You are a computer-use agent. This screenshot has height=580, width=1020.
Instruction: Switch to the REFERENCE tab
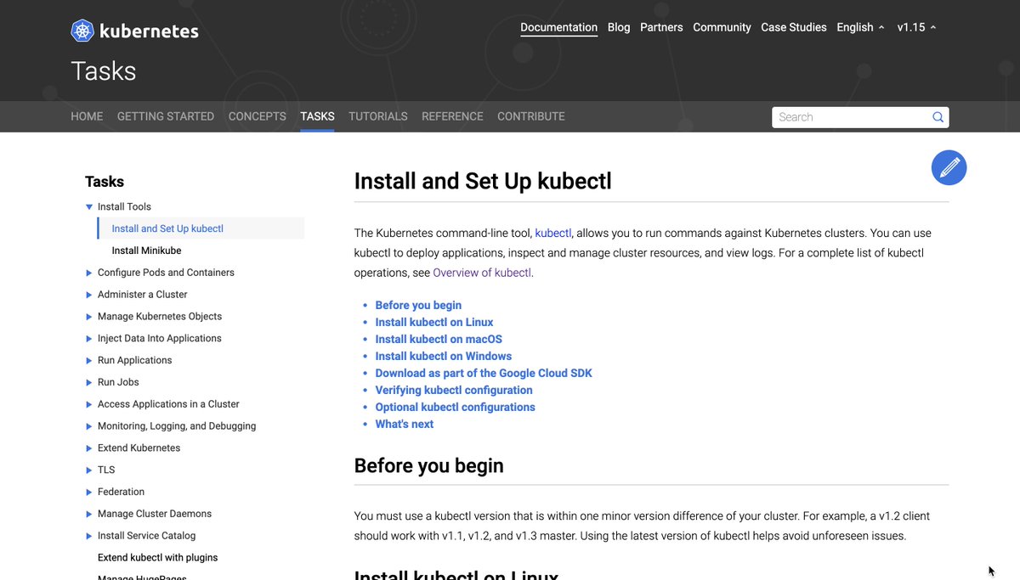pyautogui.click(x=452, y=116)
